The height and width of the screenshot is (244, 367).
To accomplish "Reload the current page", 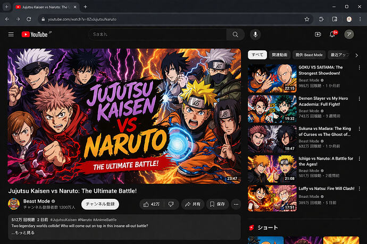I will [29, 19].
